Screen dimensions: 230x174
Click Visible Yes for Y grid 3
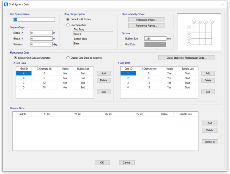169,83
